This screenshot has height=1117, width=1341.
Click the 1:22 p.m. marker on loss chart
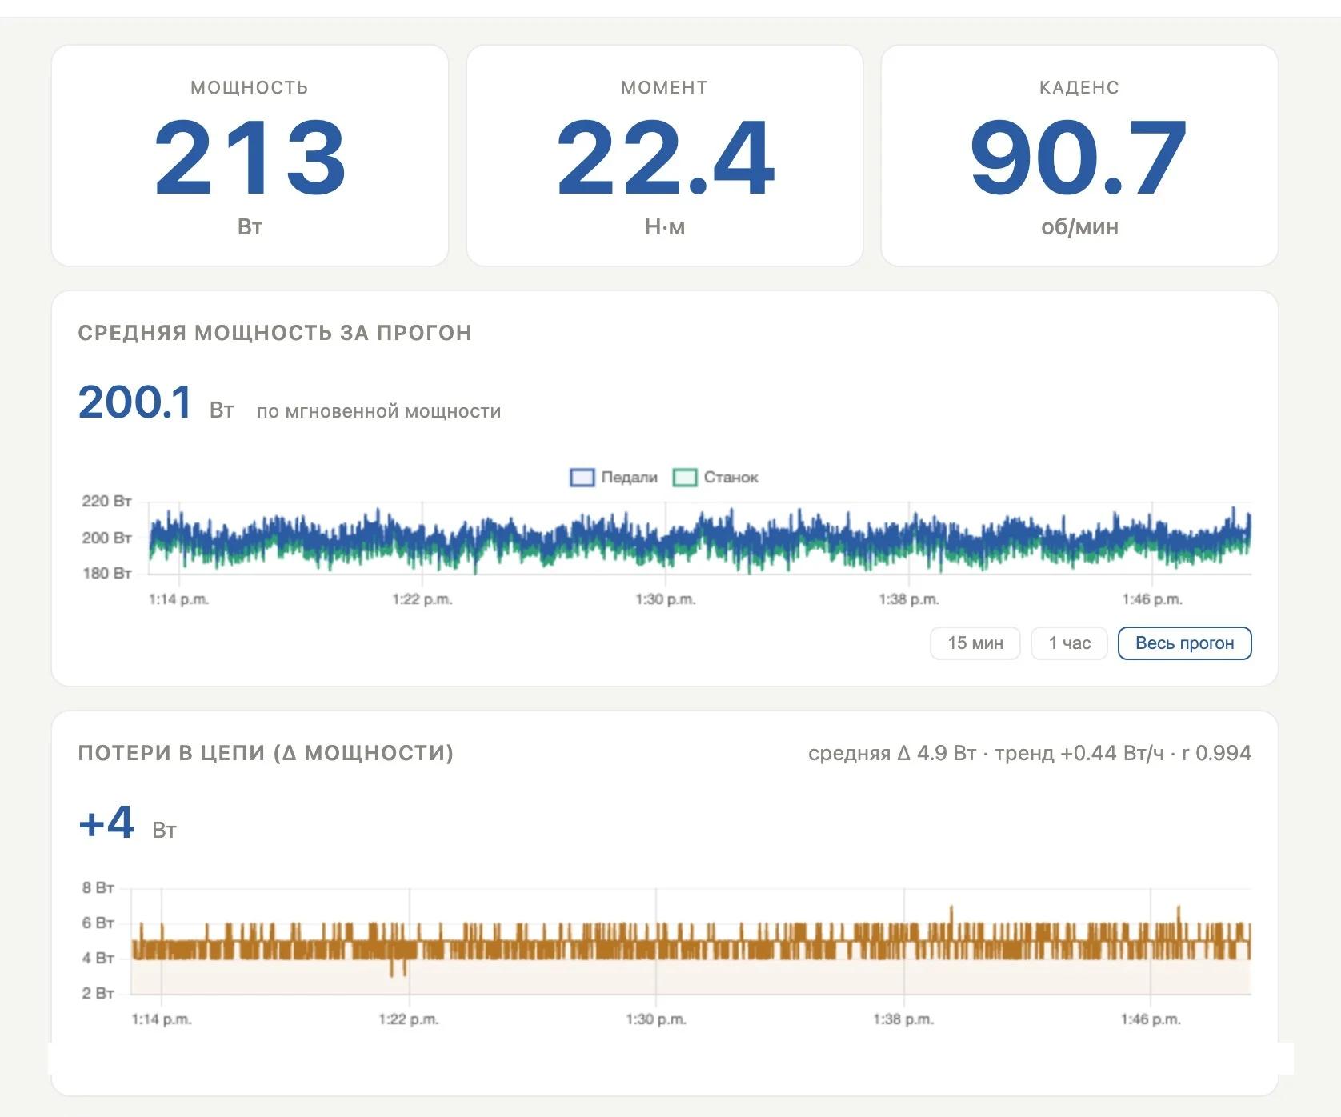point(409,1019)
